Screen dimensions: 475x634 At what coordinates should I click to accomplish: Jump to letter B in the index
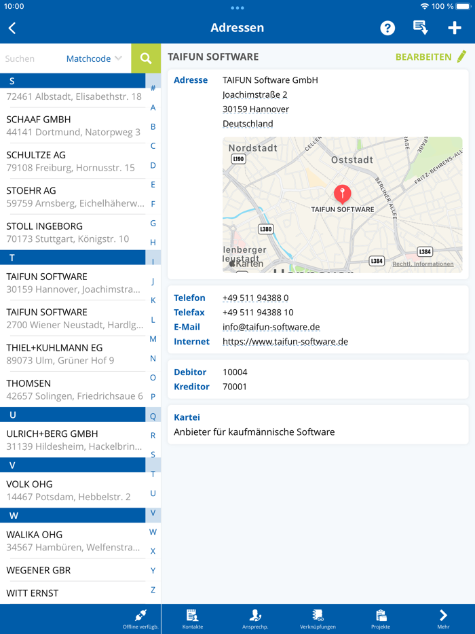pyautogui.click(x=153, y=126)
